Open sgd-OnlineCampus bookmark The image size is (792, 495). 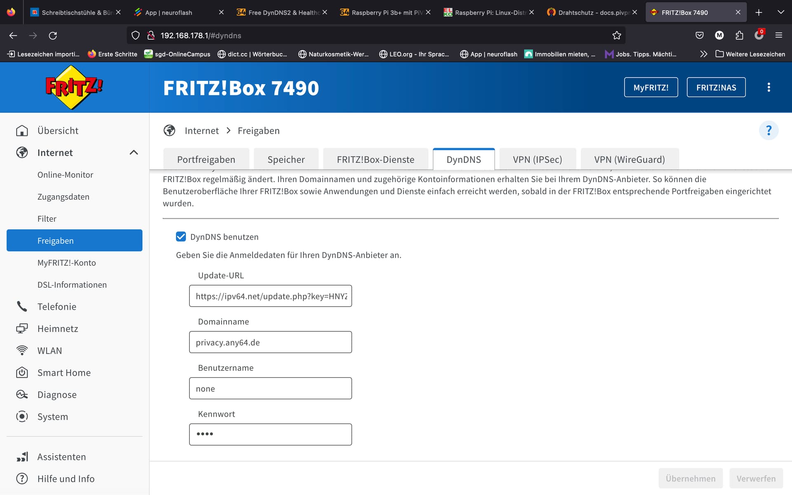pos(177,54)
